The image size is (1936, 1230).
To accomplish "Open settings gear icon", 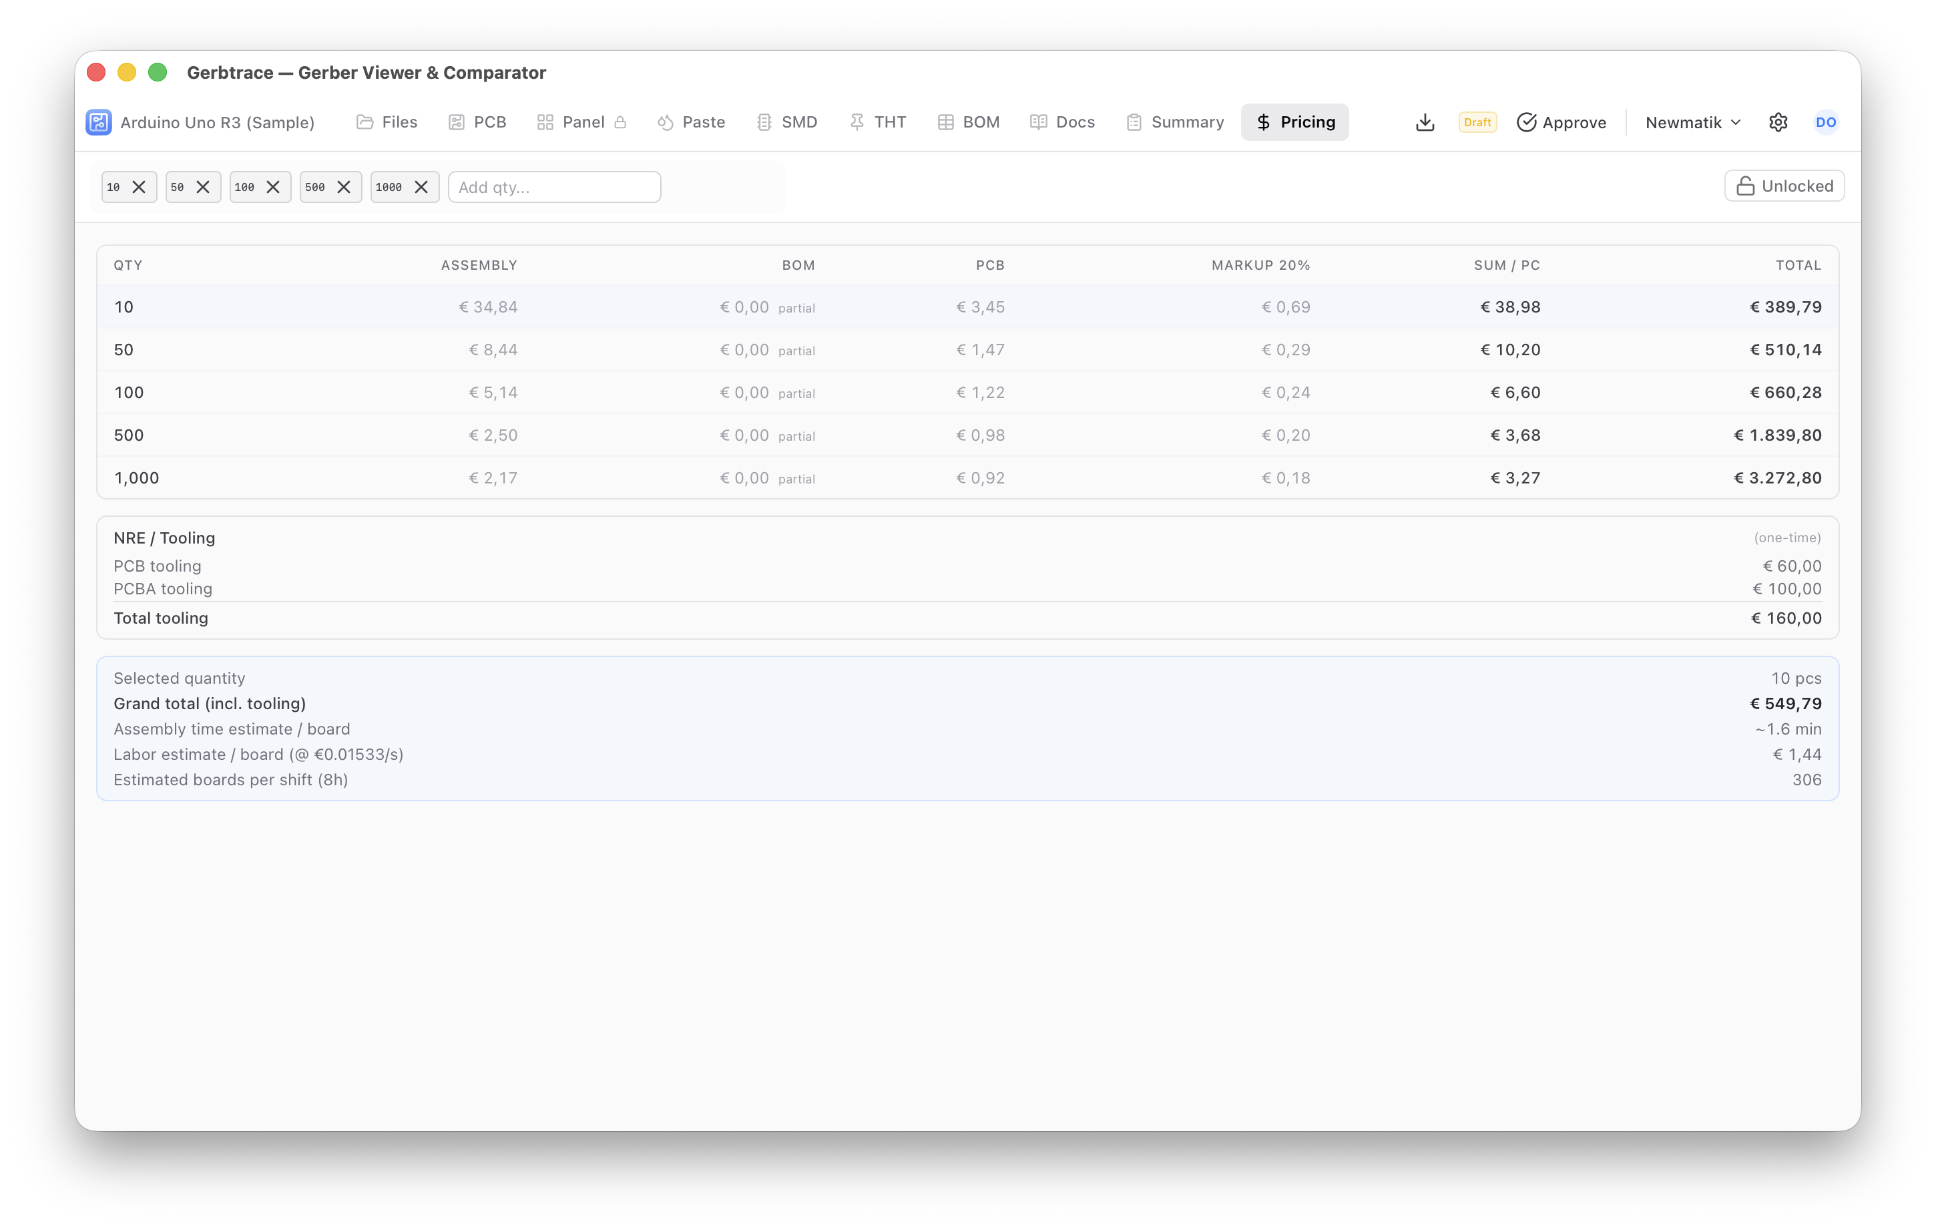I will tap(1778, 122).
